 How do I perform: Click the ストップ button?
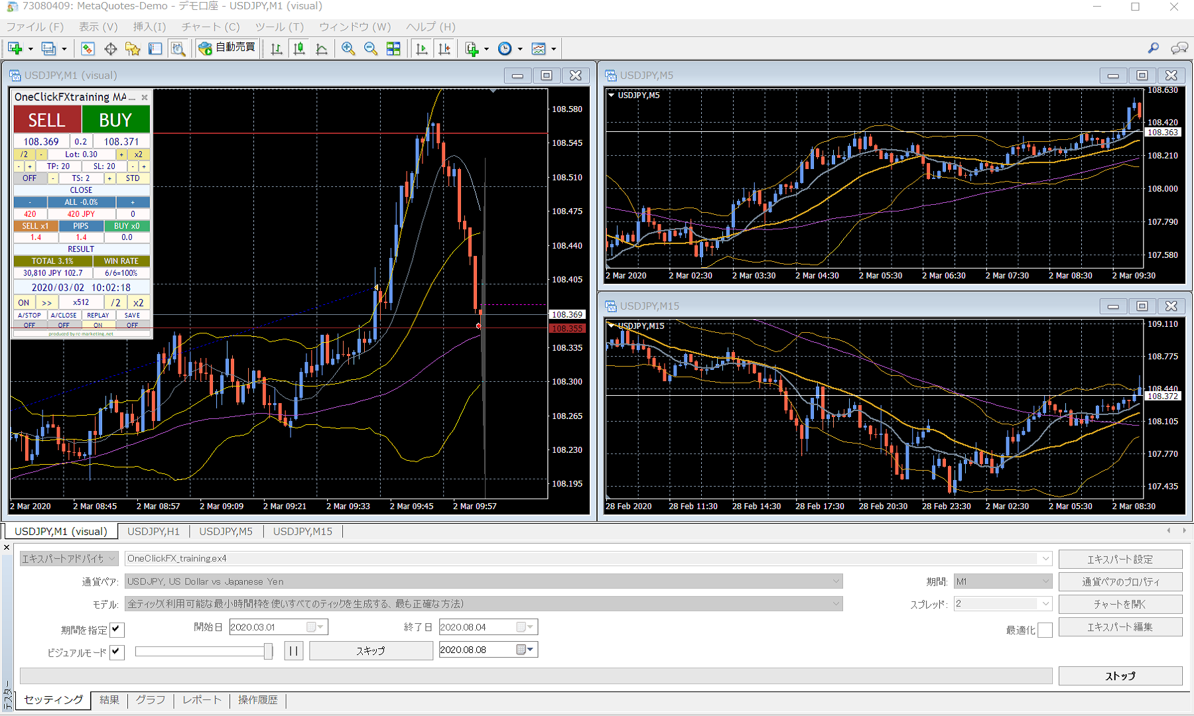click(x=1120, y=676)
